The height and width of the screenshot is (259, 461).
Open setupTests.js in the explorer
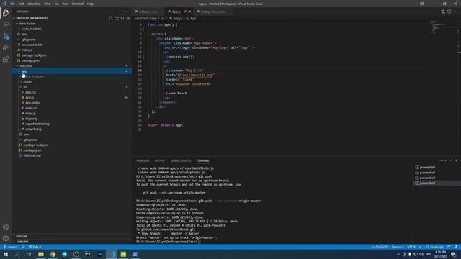tap(34, 129)
